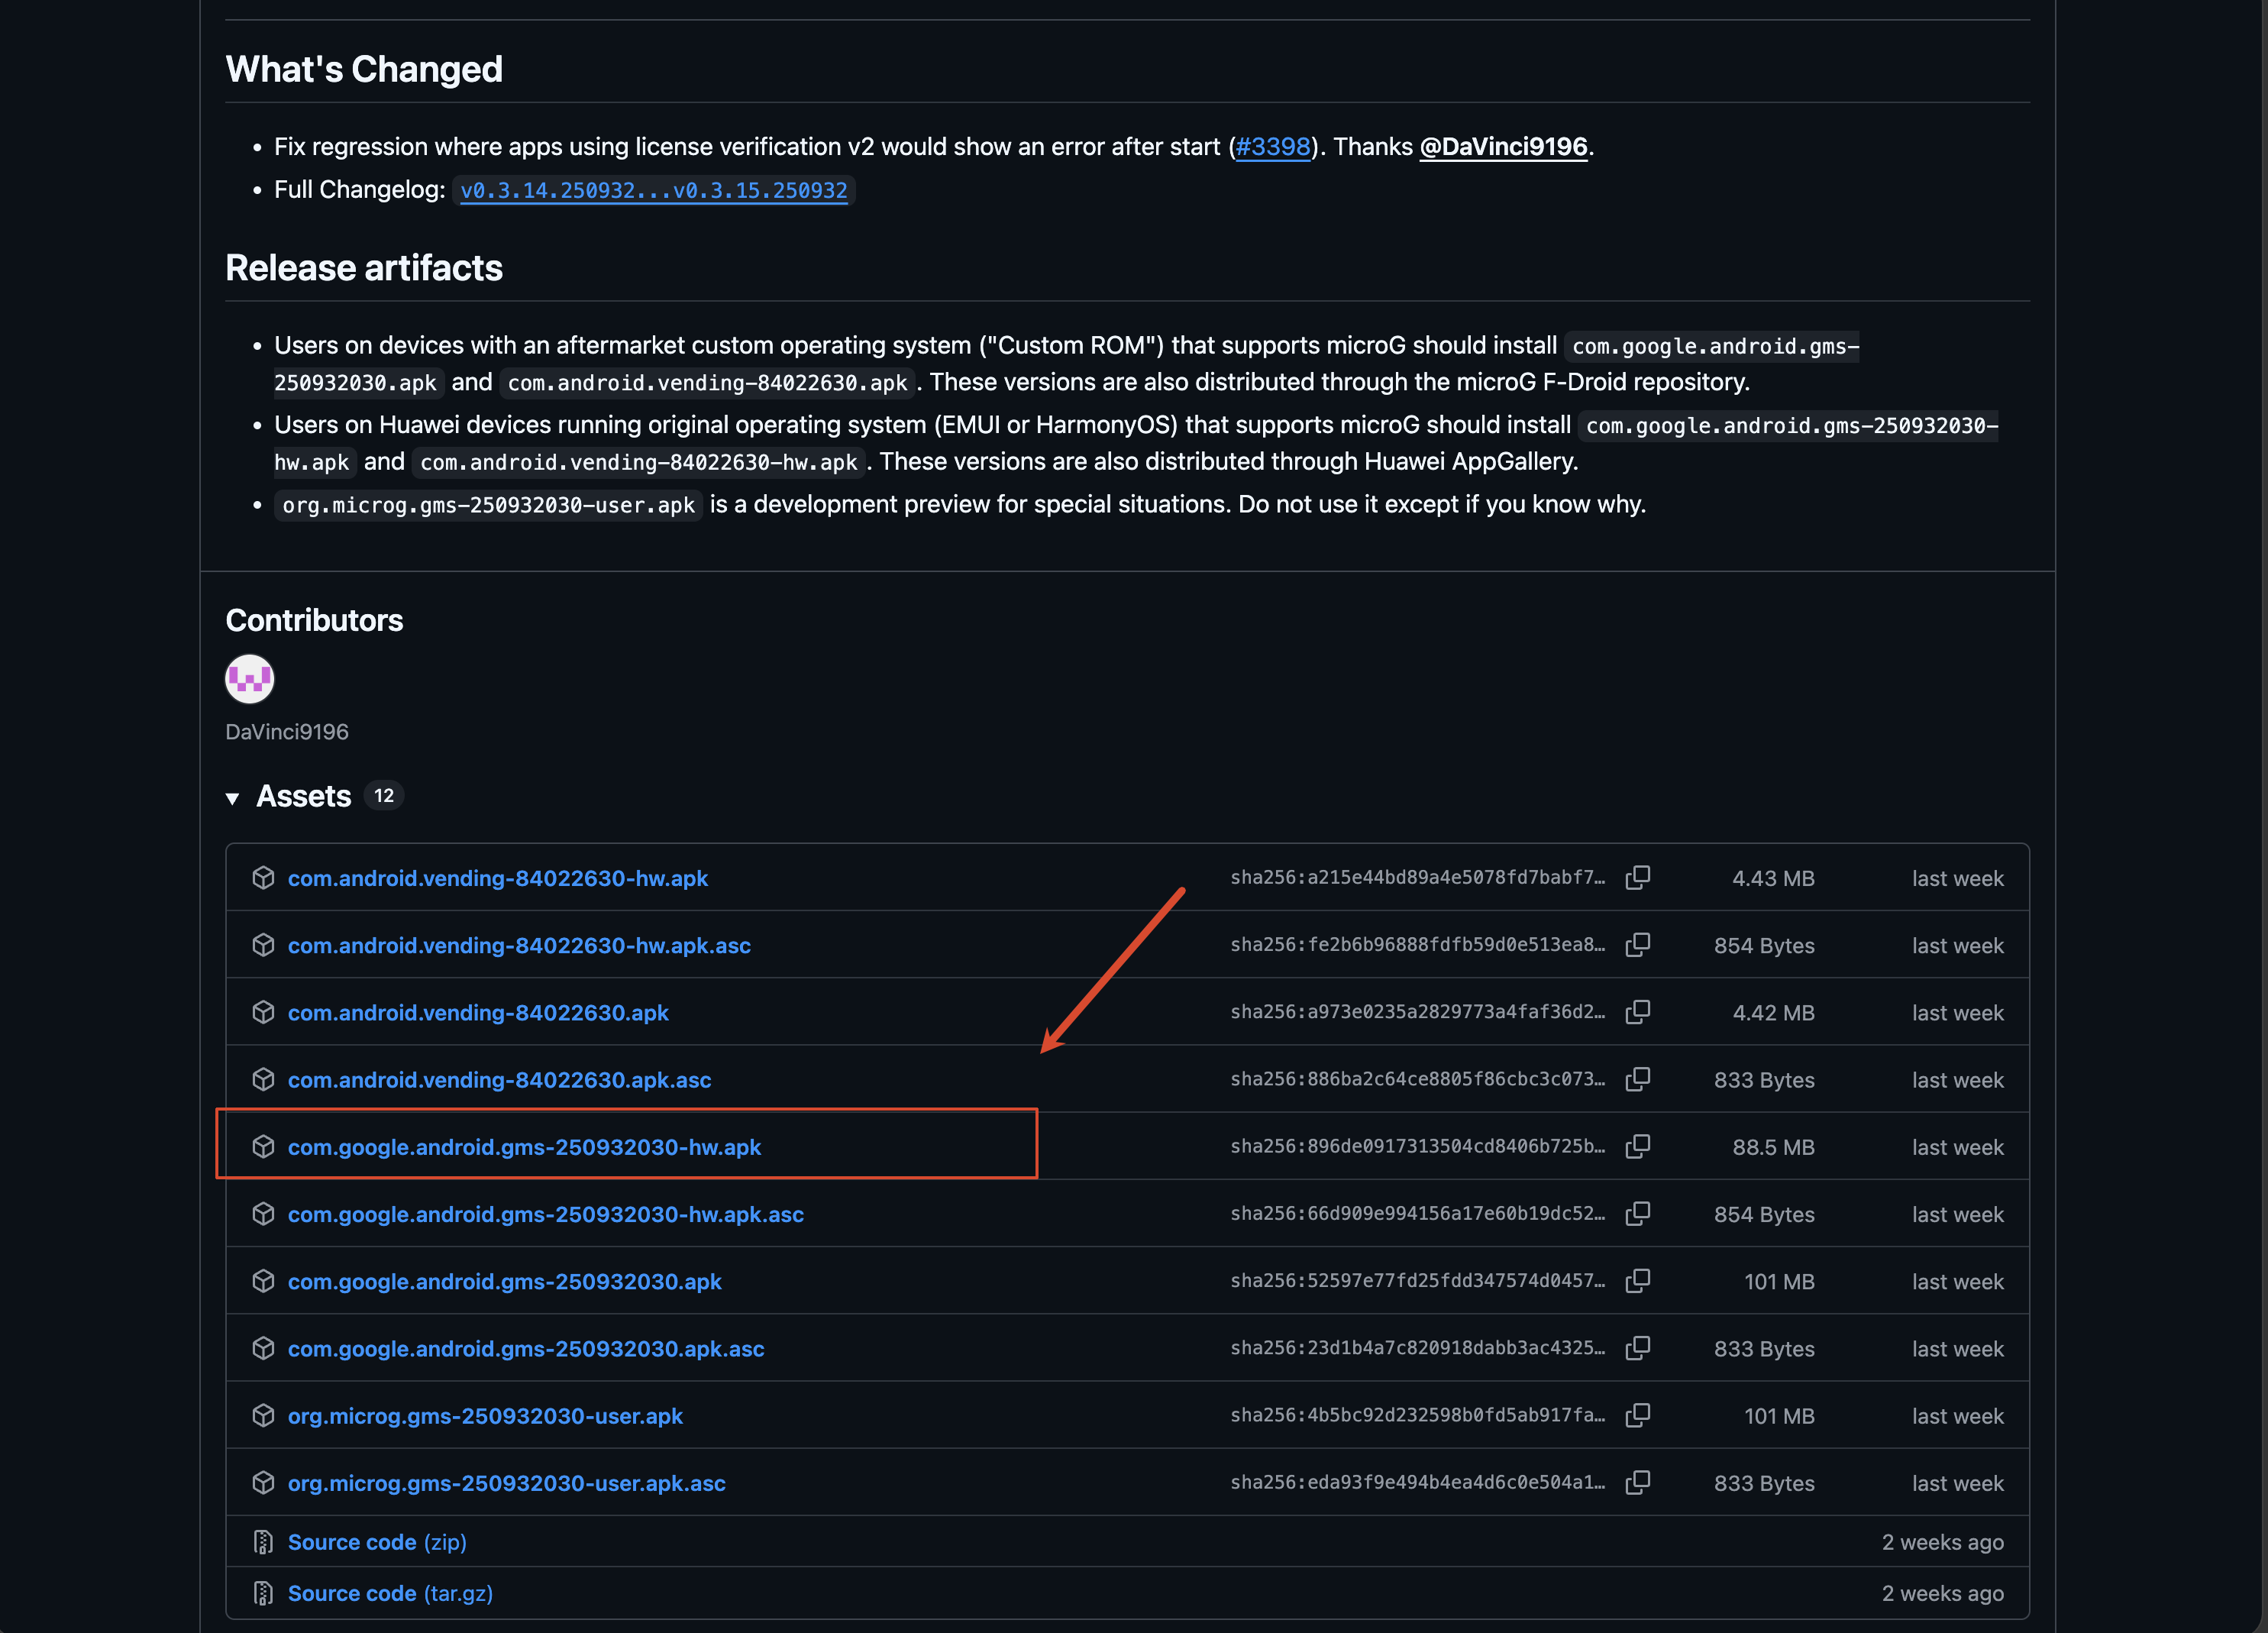Click sha256:4b5bc92d232598b0fd5ab917fa… hash text
Screen dimensions: 2268x1633
coord(1417,1415)
